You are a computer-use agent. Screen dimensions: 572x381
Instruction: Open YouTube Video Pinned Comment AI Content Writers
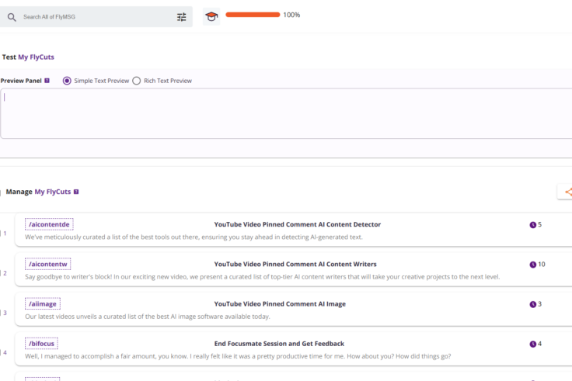(x=295, y=265)
